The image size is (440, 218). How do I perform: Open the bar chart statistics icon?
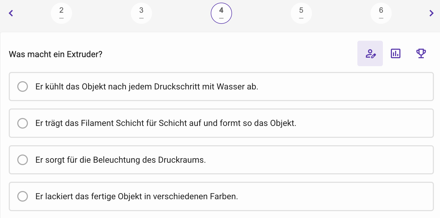coord(396,53)
